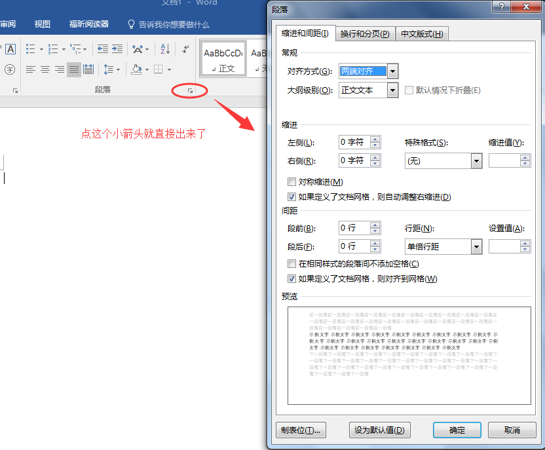Screen dimensions: 545x450
Task: Click the enclose characters (带圈字符) icon
Action: (9, 69)
